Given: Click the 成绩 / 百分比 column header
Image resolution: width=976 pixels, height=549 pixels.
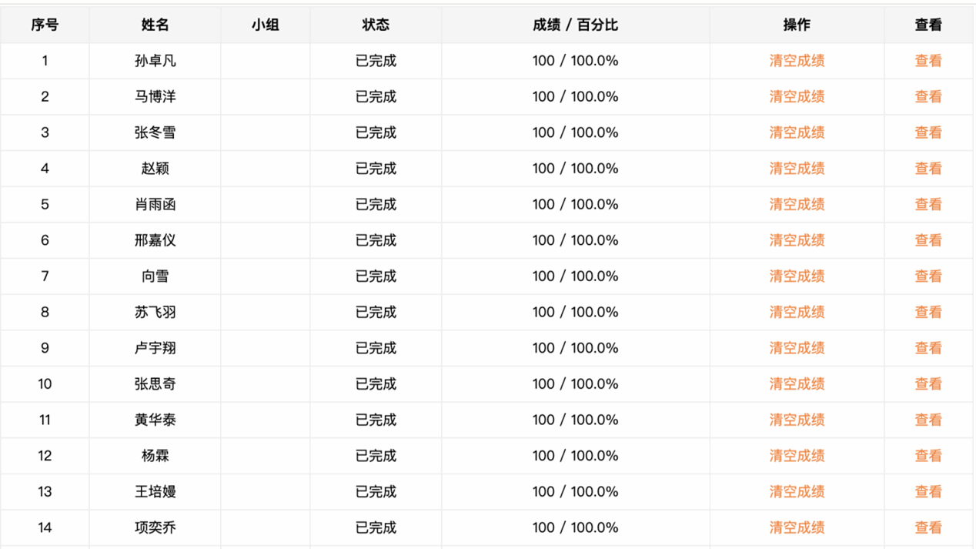Looking at the screenshot, I should (x=575, y=25).
